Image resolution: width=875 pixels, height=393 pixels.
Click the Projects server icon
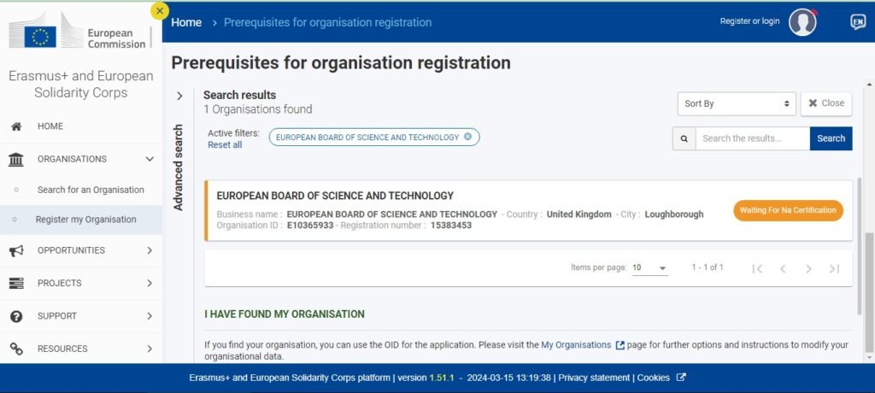(x=16, y=283)
